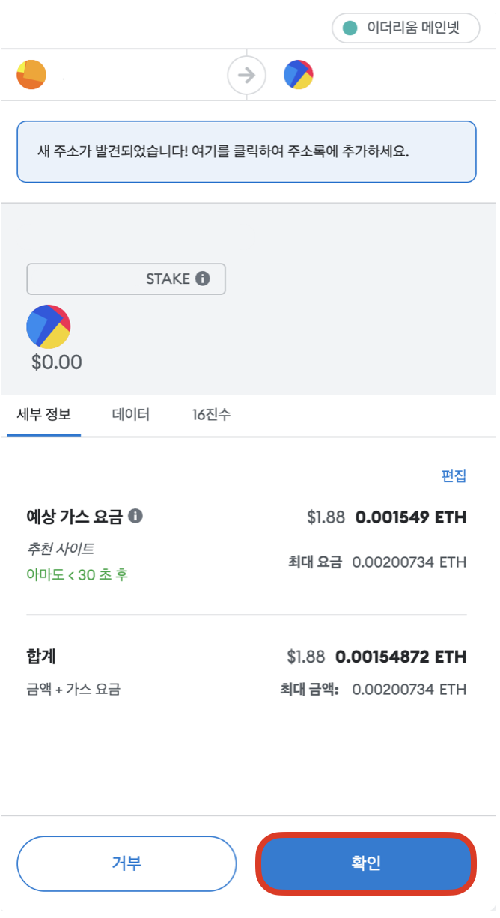500x918 pixels.
Task: Click the STAKE function label box
Action: (x=126, y=279)
